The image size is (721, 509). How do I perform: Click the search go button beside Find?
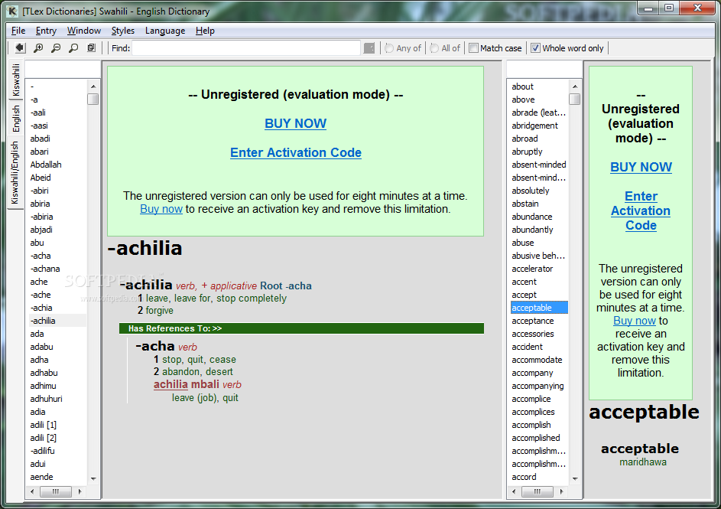369,48
